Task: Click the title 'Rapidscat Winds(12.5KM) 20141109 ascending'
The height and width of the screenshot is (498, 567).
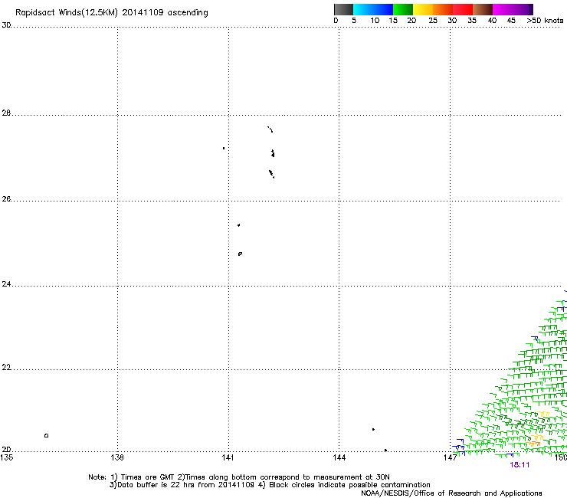Action: pos(112,13)
